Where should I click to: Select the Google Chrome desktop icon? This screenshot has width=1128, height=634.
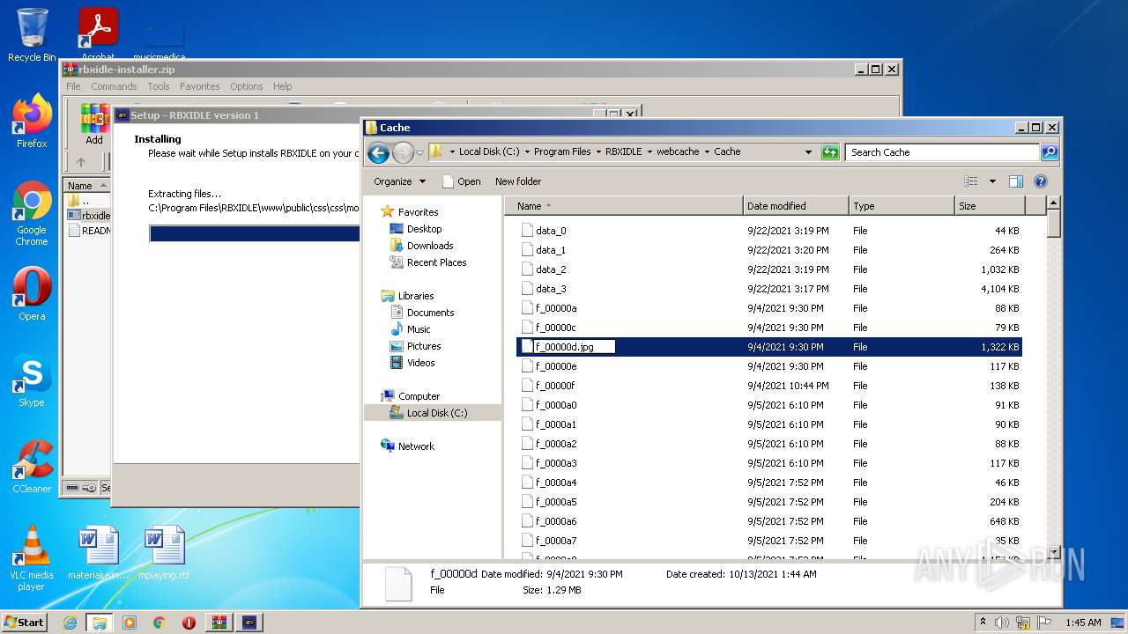[x=32, y=213]
